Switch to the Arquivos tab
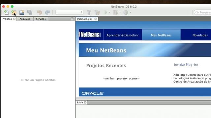The image size is (211, 118). point(25,19)
